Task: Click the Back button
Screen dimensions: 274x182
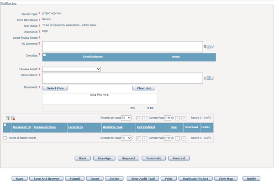Action: click(83, 158)
